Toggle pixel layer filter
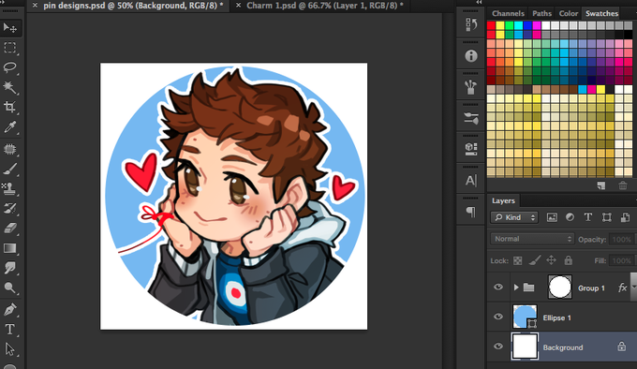 point(552,217)
